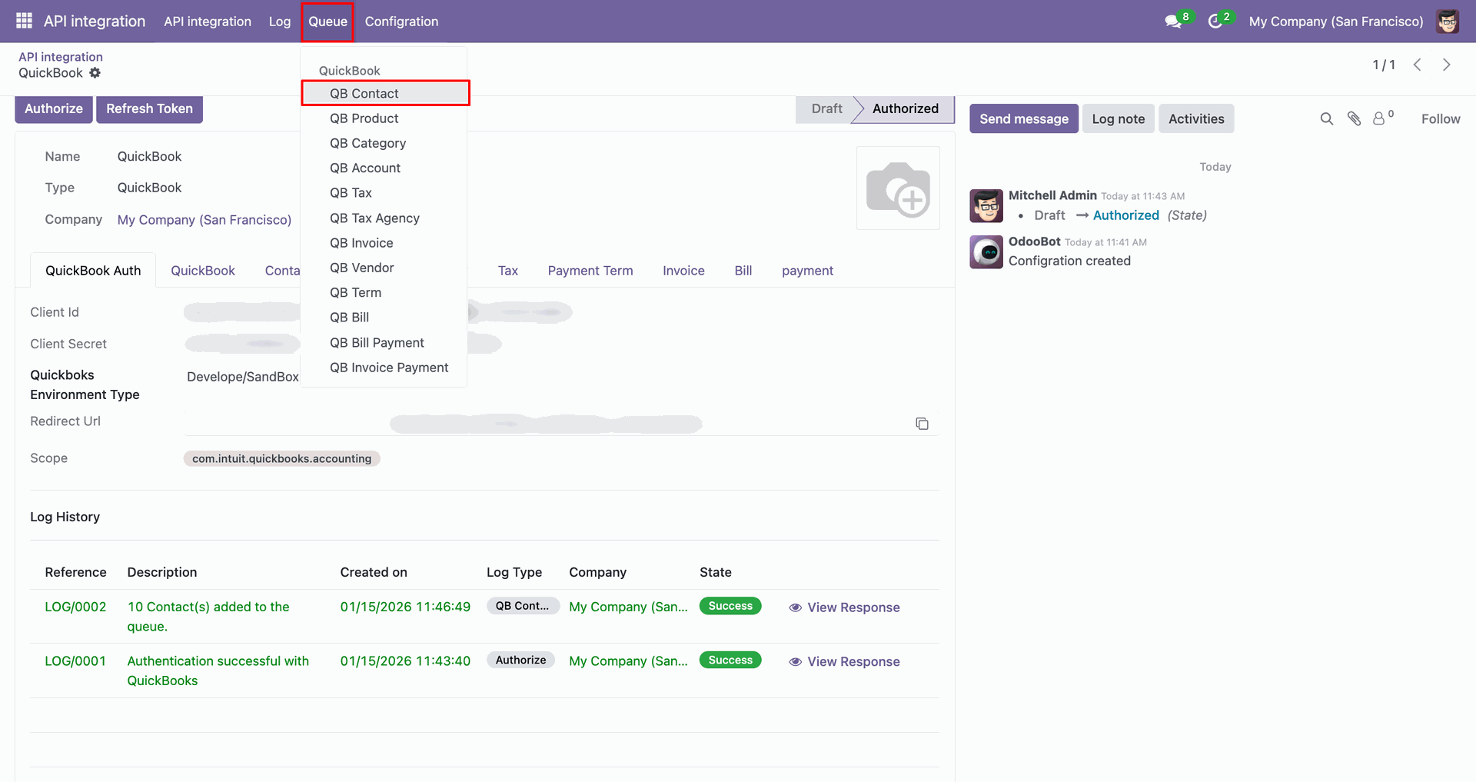Search messages in the chatter
The width and height of the screenshot is (1476, 782).
click(1327, 118)
